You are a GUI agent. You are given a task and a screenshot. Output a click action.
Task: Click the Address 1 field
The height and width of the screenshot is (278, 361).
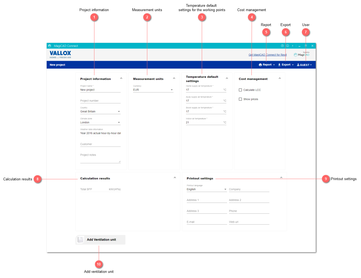pos(207,200)
